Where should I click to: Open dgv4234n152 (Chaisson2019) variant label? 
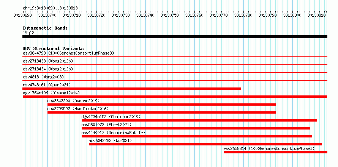click(111, 117)
